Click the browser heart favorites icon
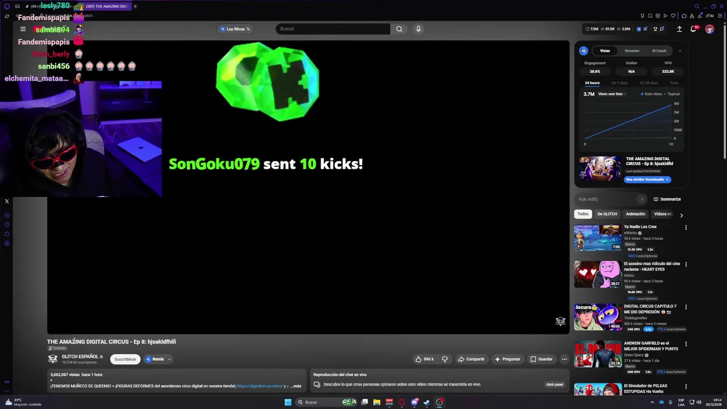Screen dimensions: 727x409 click(673, 16)
